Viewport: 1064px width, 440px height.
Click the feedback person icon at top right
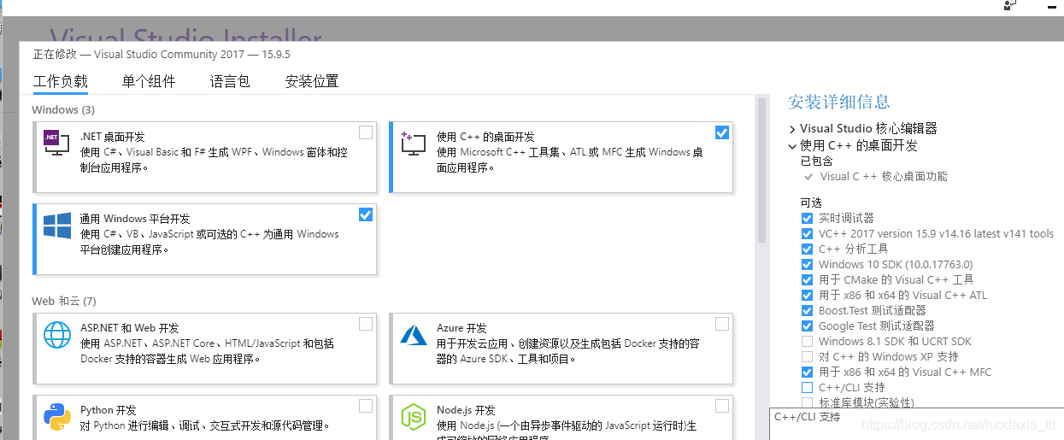coord(1011,5)
